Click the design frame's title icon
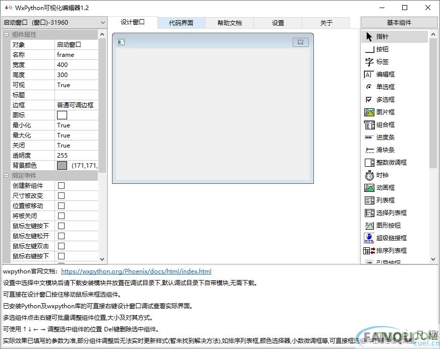Screen dimensions: 440x349 pos(121,42)
